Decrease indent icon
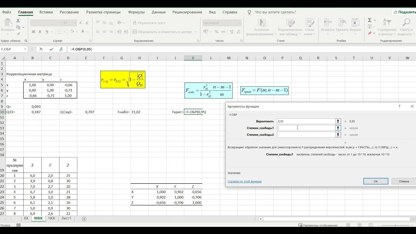The image size is (416, 234). [x=120, y=32]
